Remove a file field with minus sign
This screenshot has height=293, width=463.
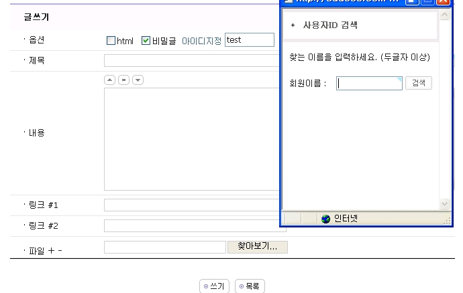click(60, 251)
